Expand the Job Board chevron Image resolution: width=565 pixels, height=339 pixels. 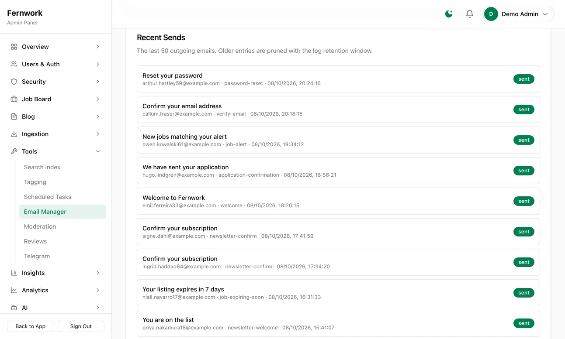(98, 99)
